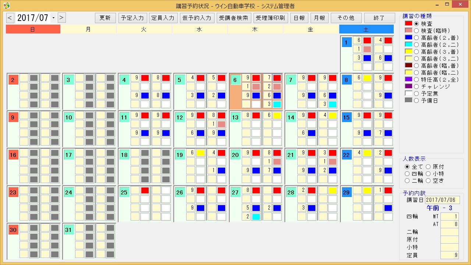This screenshot has width=471, height=265.
Task: Open 予定入力 from the toolbar
Action: (133, 18)
